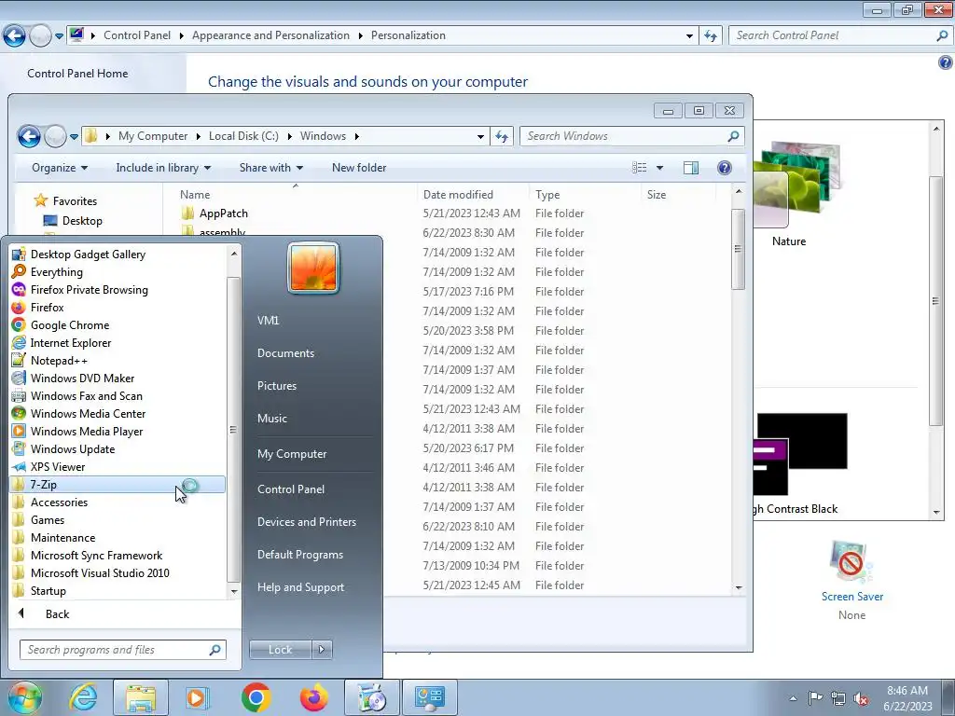This screenshot has width=955, height=716.
Task: Open My Computer from Start menu
Action: pos(292,454)
